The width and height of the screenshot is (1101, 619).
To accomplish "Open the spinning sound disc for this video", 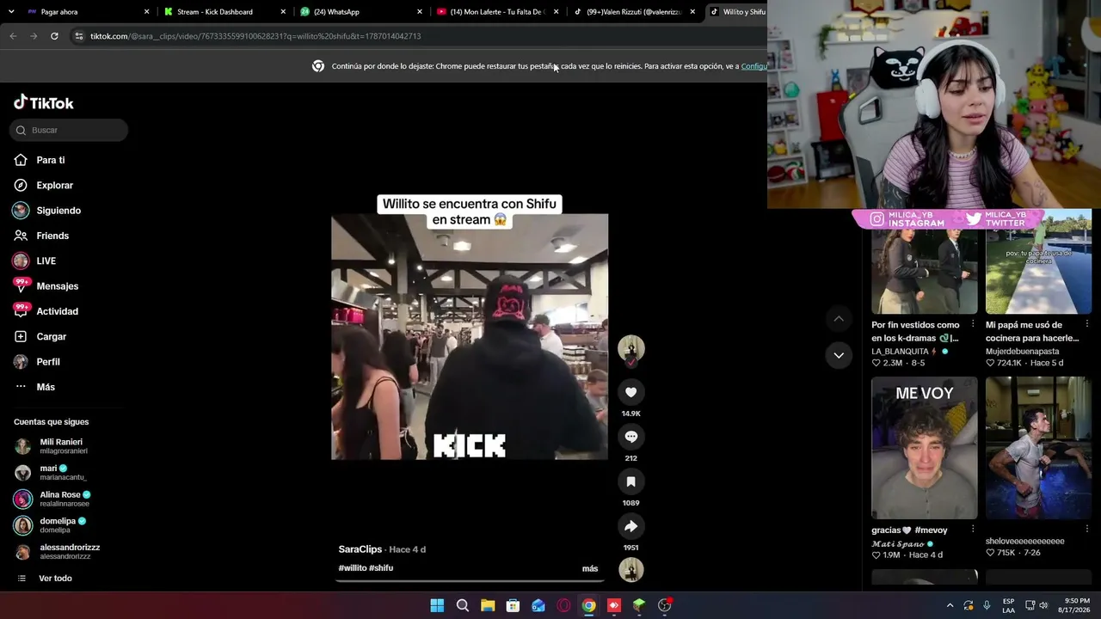I will pos(630,569).
